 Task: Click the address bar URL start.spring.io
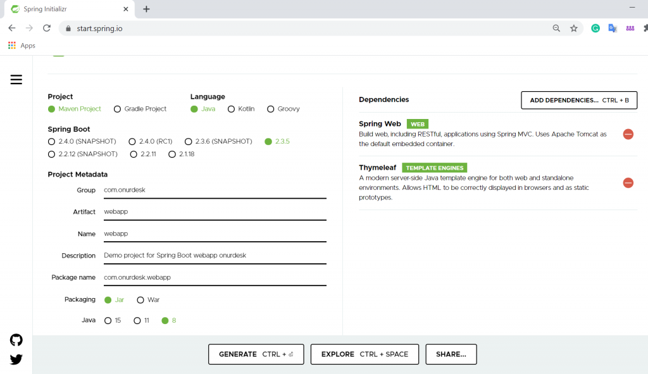tap(99, 28)
